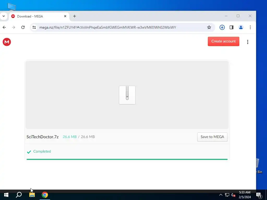The width and height of the screenshot is (267, 200).
Task: Select the Download - MEGA tab
Action: point(39,16)
